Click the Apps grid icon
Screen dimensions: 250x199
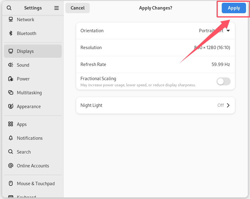coord(11,124)
